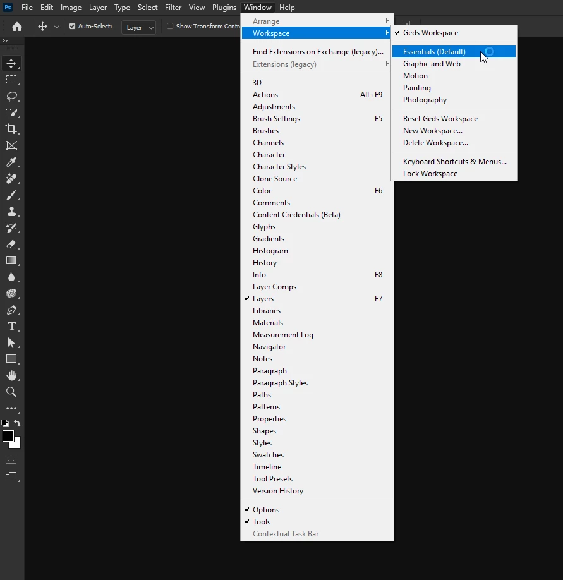Open the Image menu
563x580 pixels.
point(71,8)
